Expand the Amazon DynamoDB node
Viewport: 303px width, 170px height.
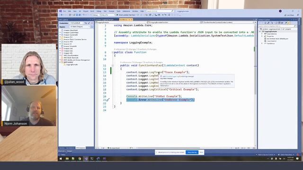pos(60,35)
